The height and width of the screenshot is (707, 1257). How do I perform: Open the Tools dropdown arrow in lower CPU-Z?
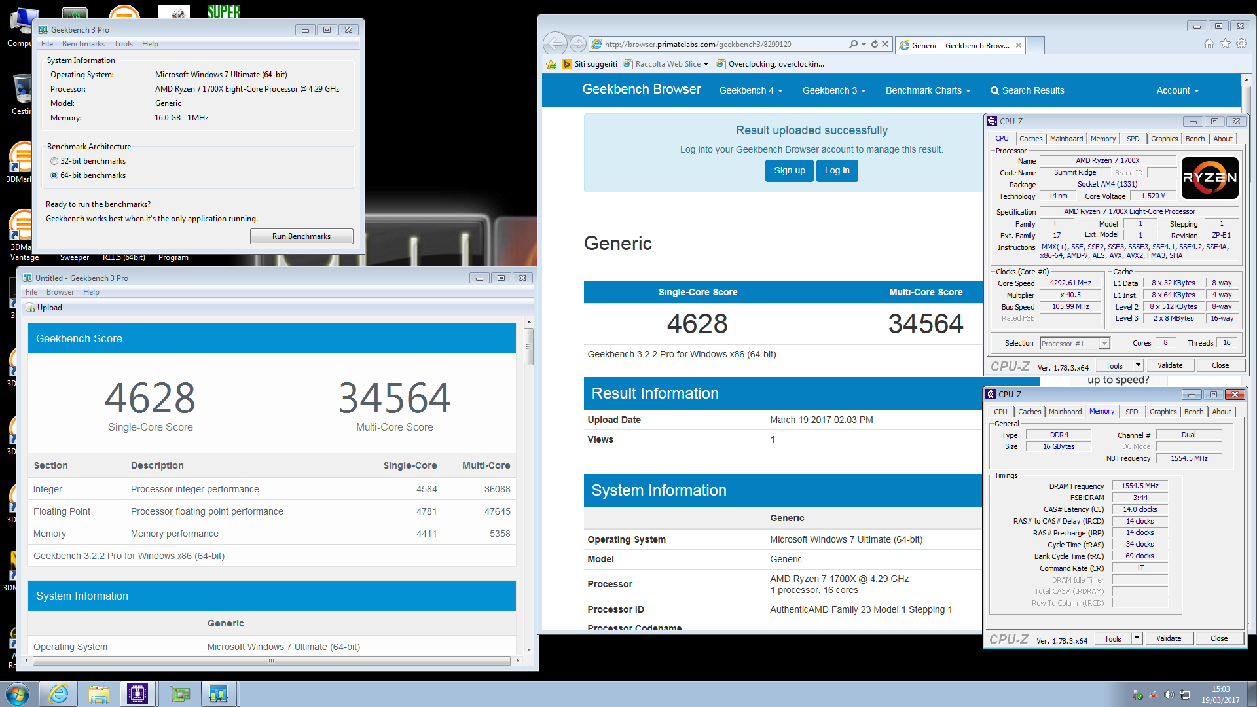1137,638
